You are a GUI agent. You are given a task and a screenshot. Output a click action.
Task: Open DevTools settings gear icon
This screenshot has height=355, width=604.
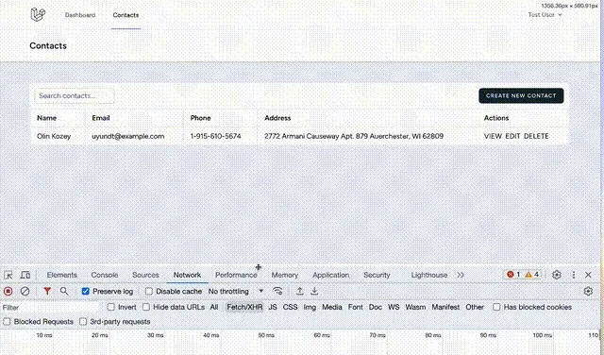(556, 275)
